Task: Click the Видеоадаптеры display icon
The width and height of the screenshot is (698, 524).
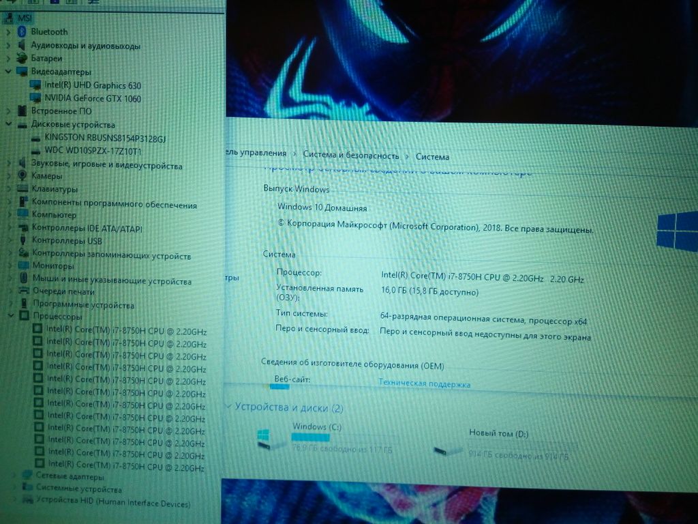Action: pyautogui.click(x=22, y=71)
